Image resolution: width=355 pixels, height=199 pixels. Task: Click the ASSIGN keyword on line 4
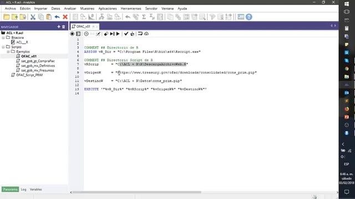[x=90, y=51]
